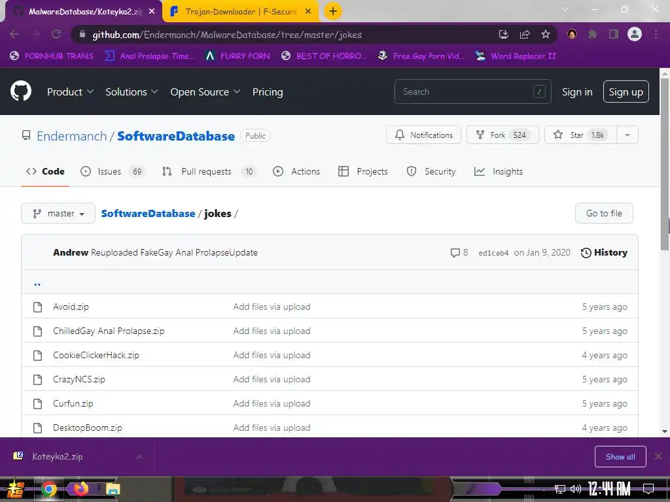
Task: Click the install app icon in address bar
Action: click(504, 35)
